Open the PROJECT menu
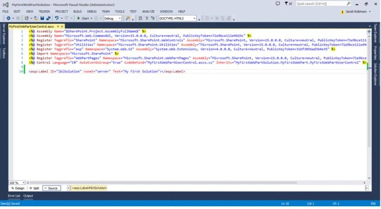 [x=62, y=11]
